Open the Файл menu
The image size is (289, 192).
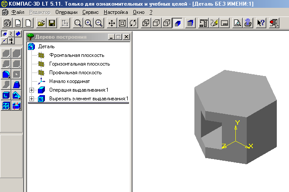coord(18,12)
